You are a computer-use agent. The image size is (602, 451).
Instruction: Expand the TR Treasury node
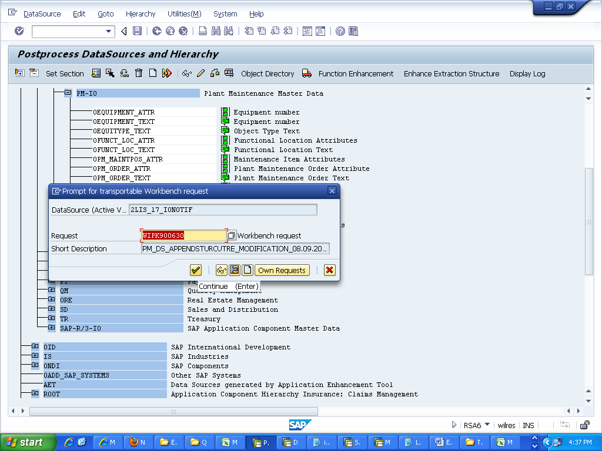click(51, 318)
